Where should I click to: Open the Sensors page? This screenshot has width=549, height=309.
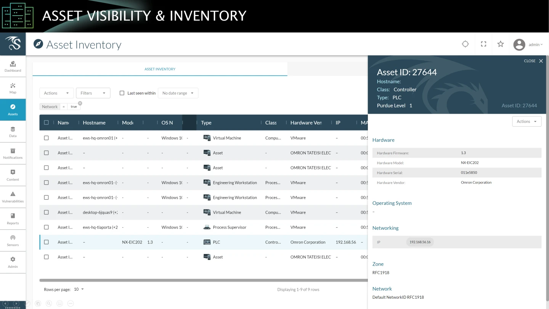13,241
